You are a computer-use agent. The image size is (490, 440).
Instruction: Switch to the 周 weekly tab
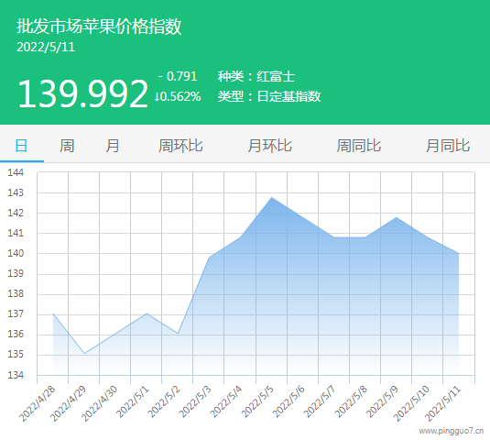tap(67, 146)
